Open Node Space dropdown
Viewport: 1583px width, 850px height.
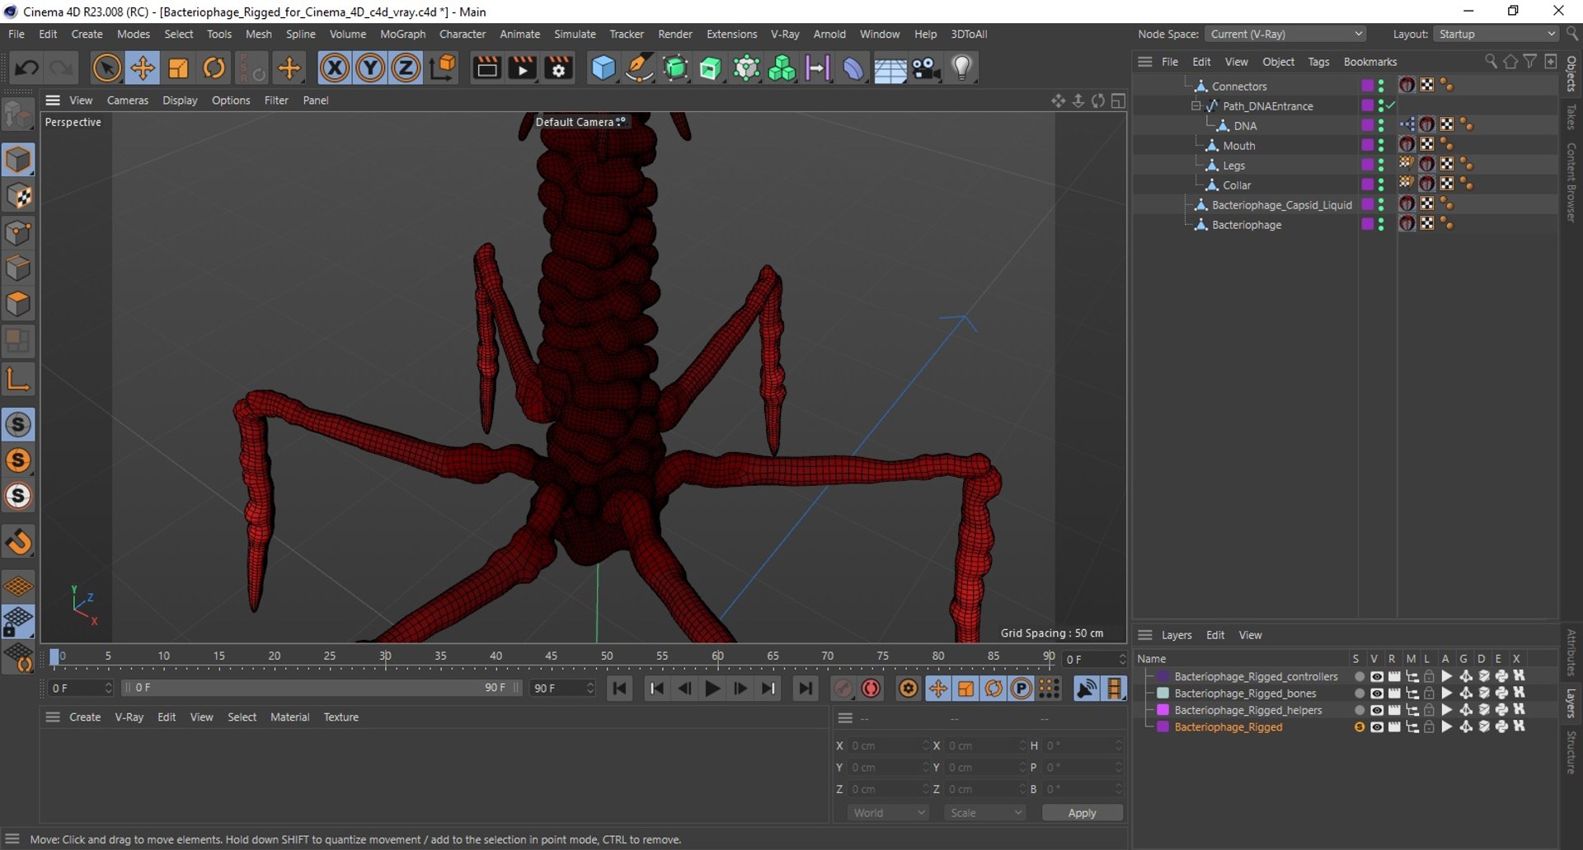coord(1285,34)
